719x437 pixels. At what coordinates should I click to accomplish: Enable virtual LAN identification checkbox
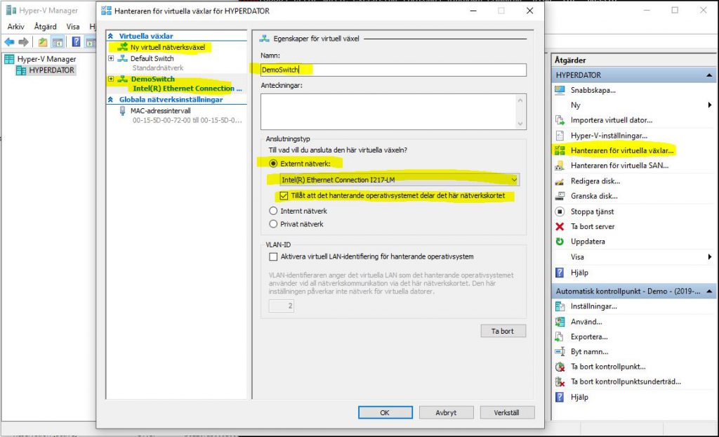pyautogui.click(x=273, y=256)
